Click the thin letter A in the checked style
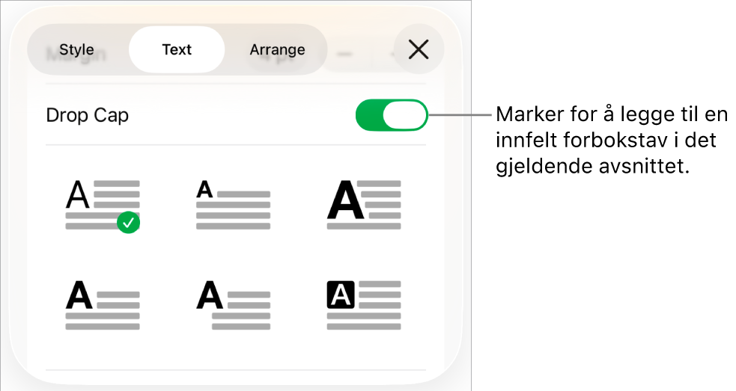736x391 pixels. tap(78, 196)
